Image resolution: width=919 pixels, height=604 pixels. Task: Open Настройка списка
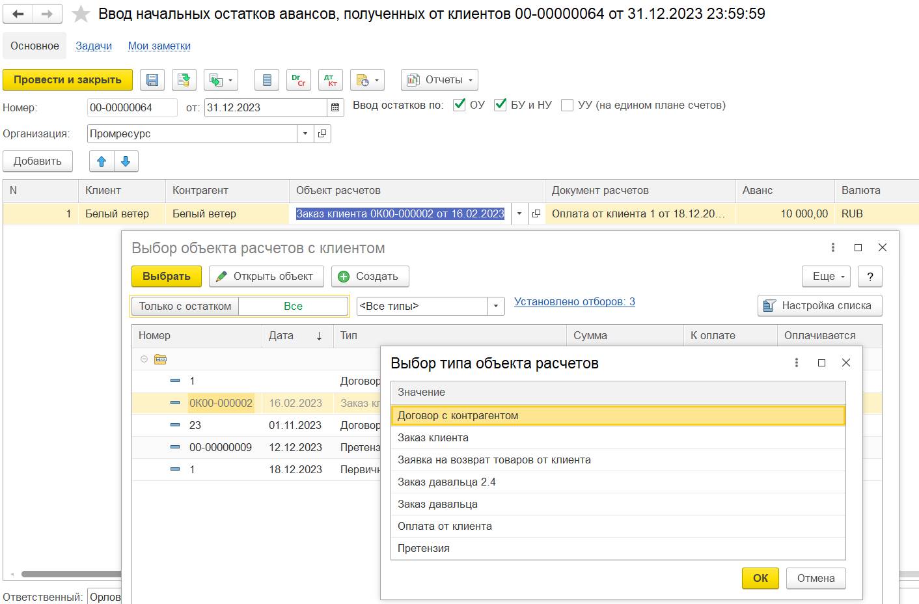(820, 306)
